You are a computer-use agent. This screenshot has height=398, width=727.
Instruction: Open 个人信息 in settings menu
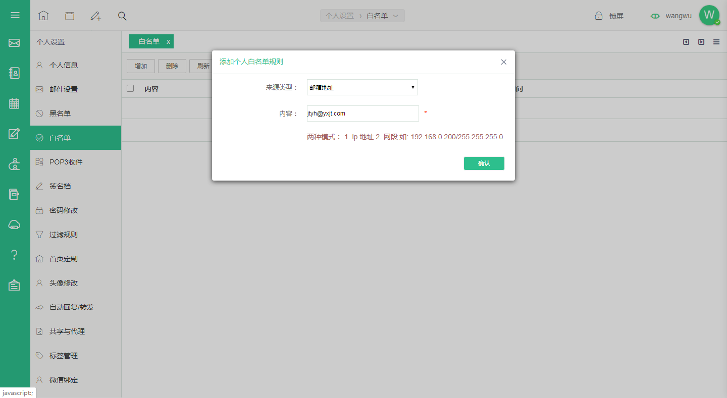(x=76, y=65)
